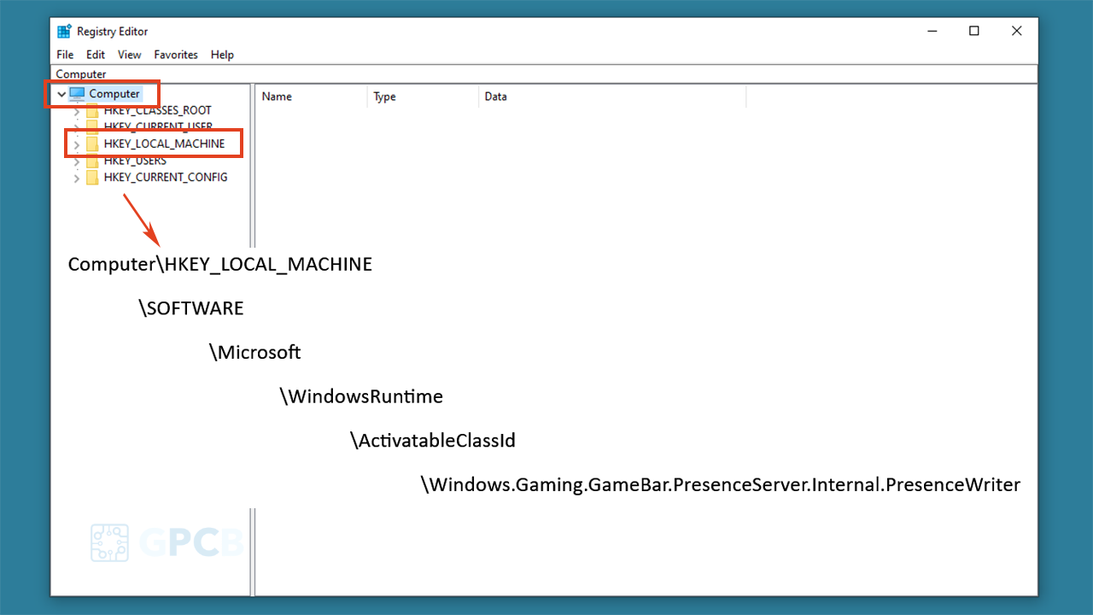Expand the HKEY_CURRENT_USER key
The image size is (1093, 615).
pyautogui.click(x=77, y=127)
